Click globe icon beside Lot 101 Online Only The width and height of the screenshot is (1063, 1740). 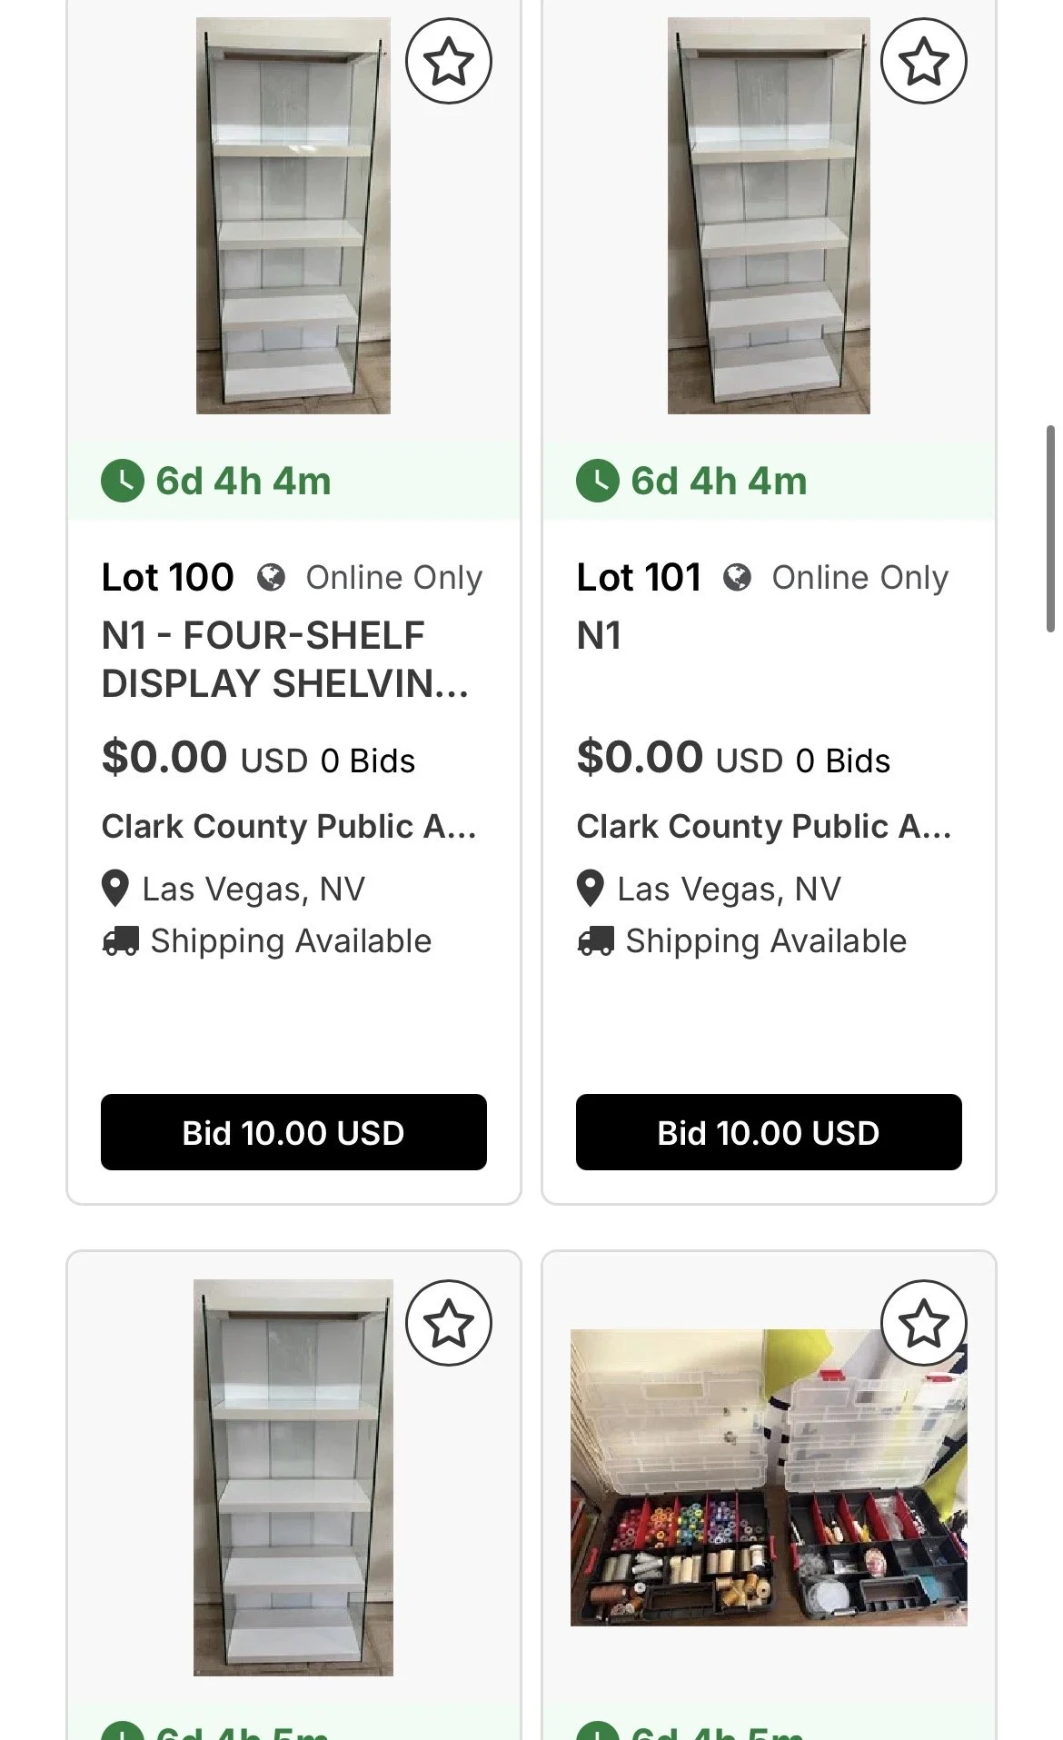737,577
